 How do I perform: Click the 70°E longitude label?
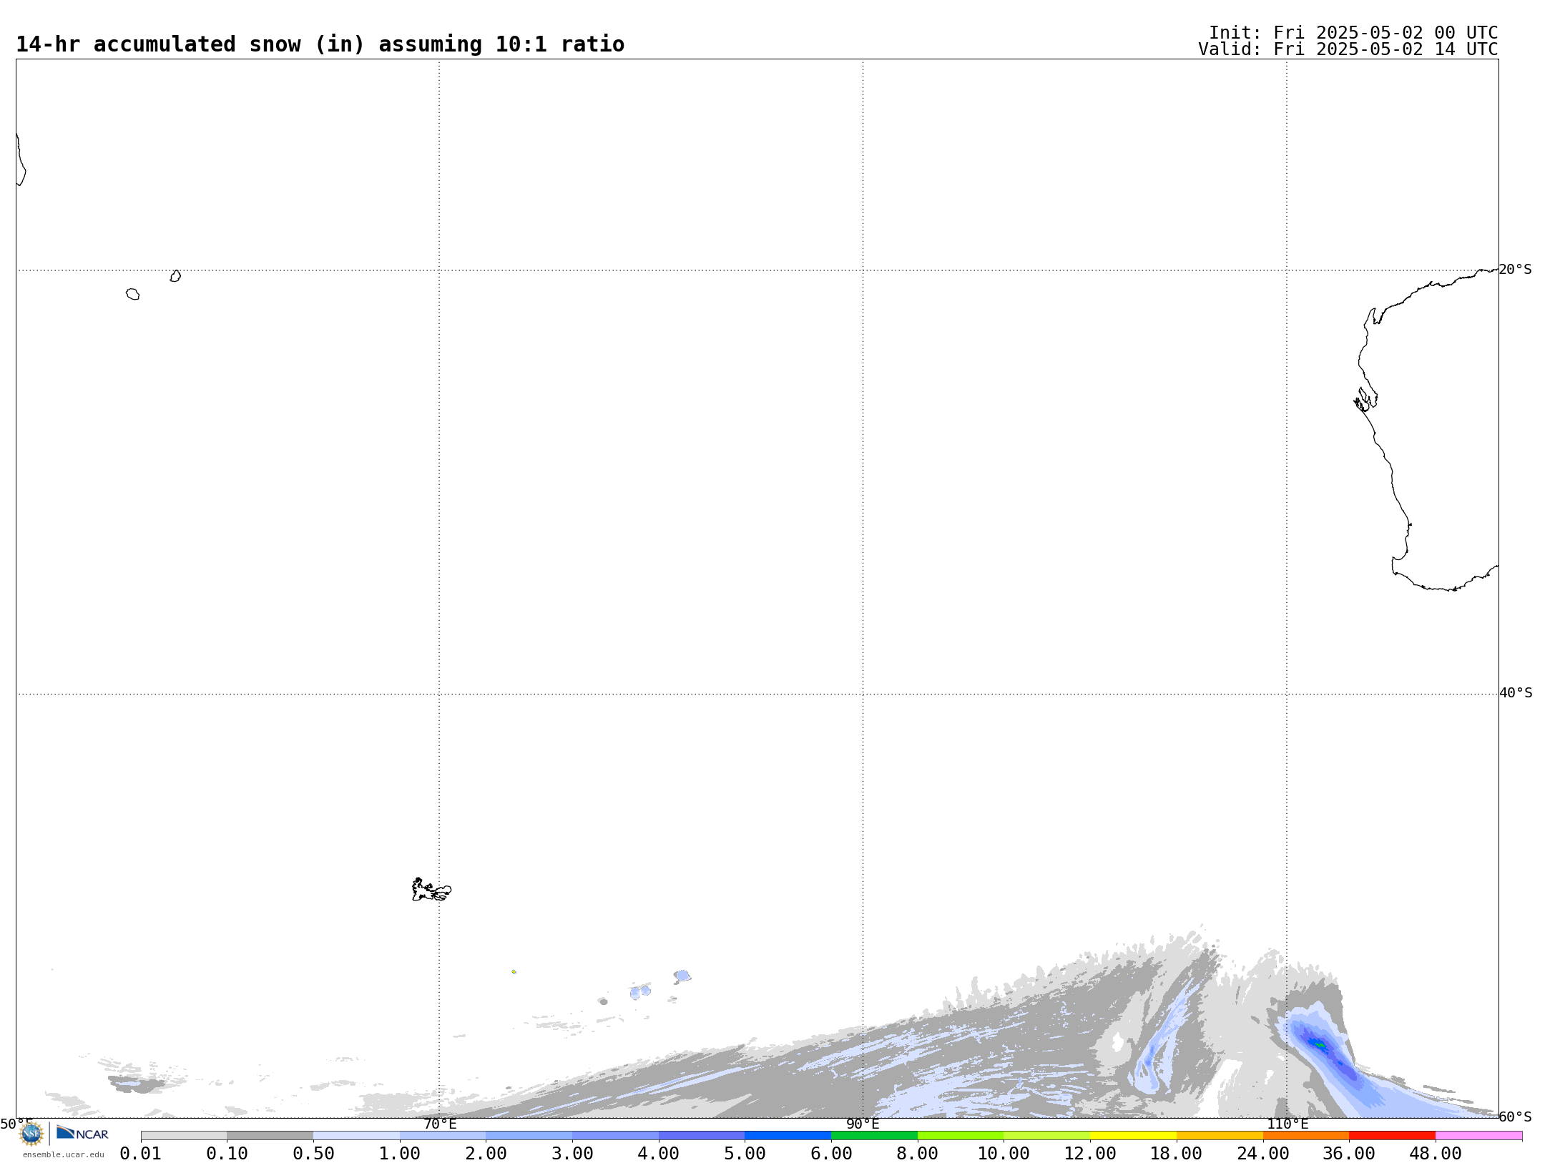440,1124
